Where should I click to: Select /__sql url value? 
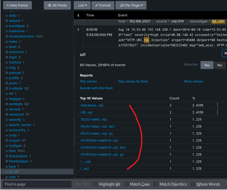click(x=85, y=162)
